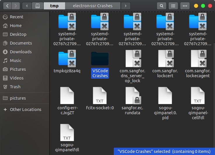Open Downloads in the sidebar

pos(25,52)
